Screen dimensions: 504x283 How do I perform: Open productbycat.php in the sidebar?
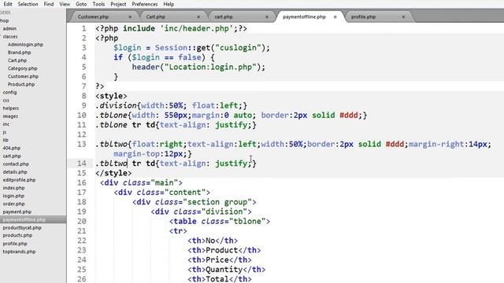[22, 228]
